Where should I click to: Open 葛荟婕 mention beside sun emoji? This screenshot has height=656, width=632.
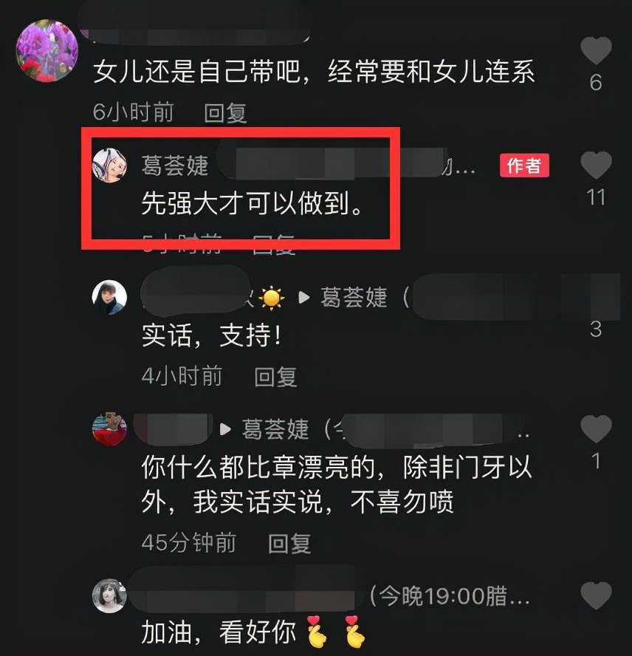pos(354,298)
